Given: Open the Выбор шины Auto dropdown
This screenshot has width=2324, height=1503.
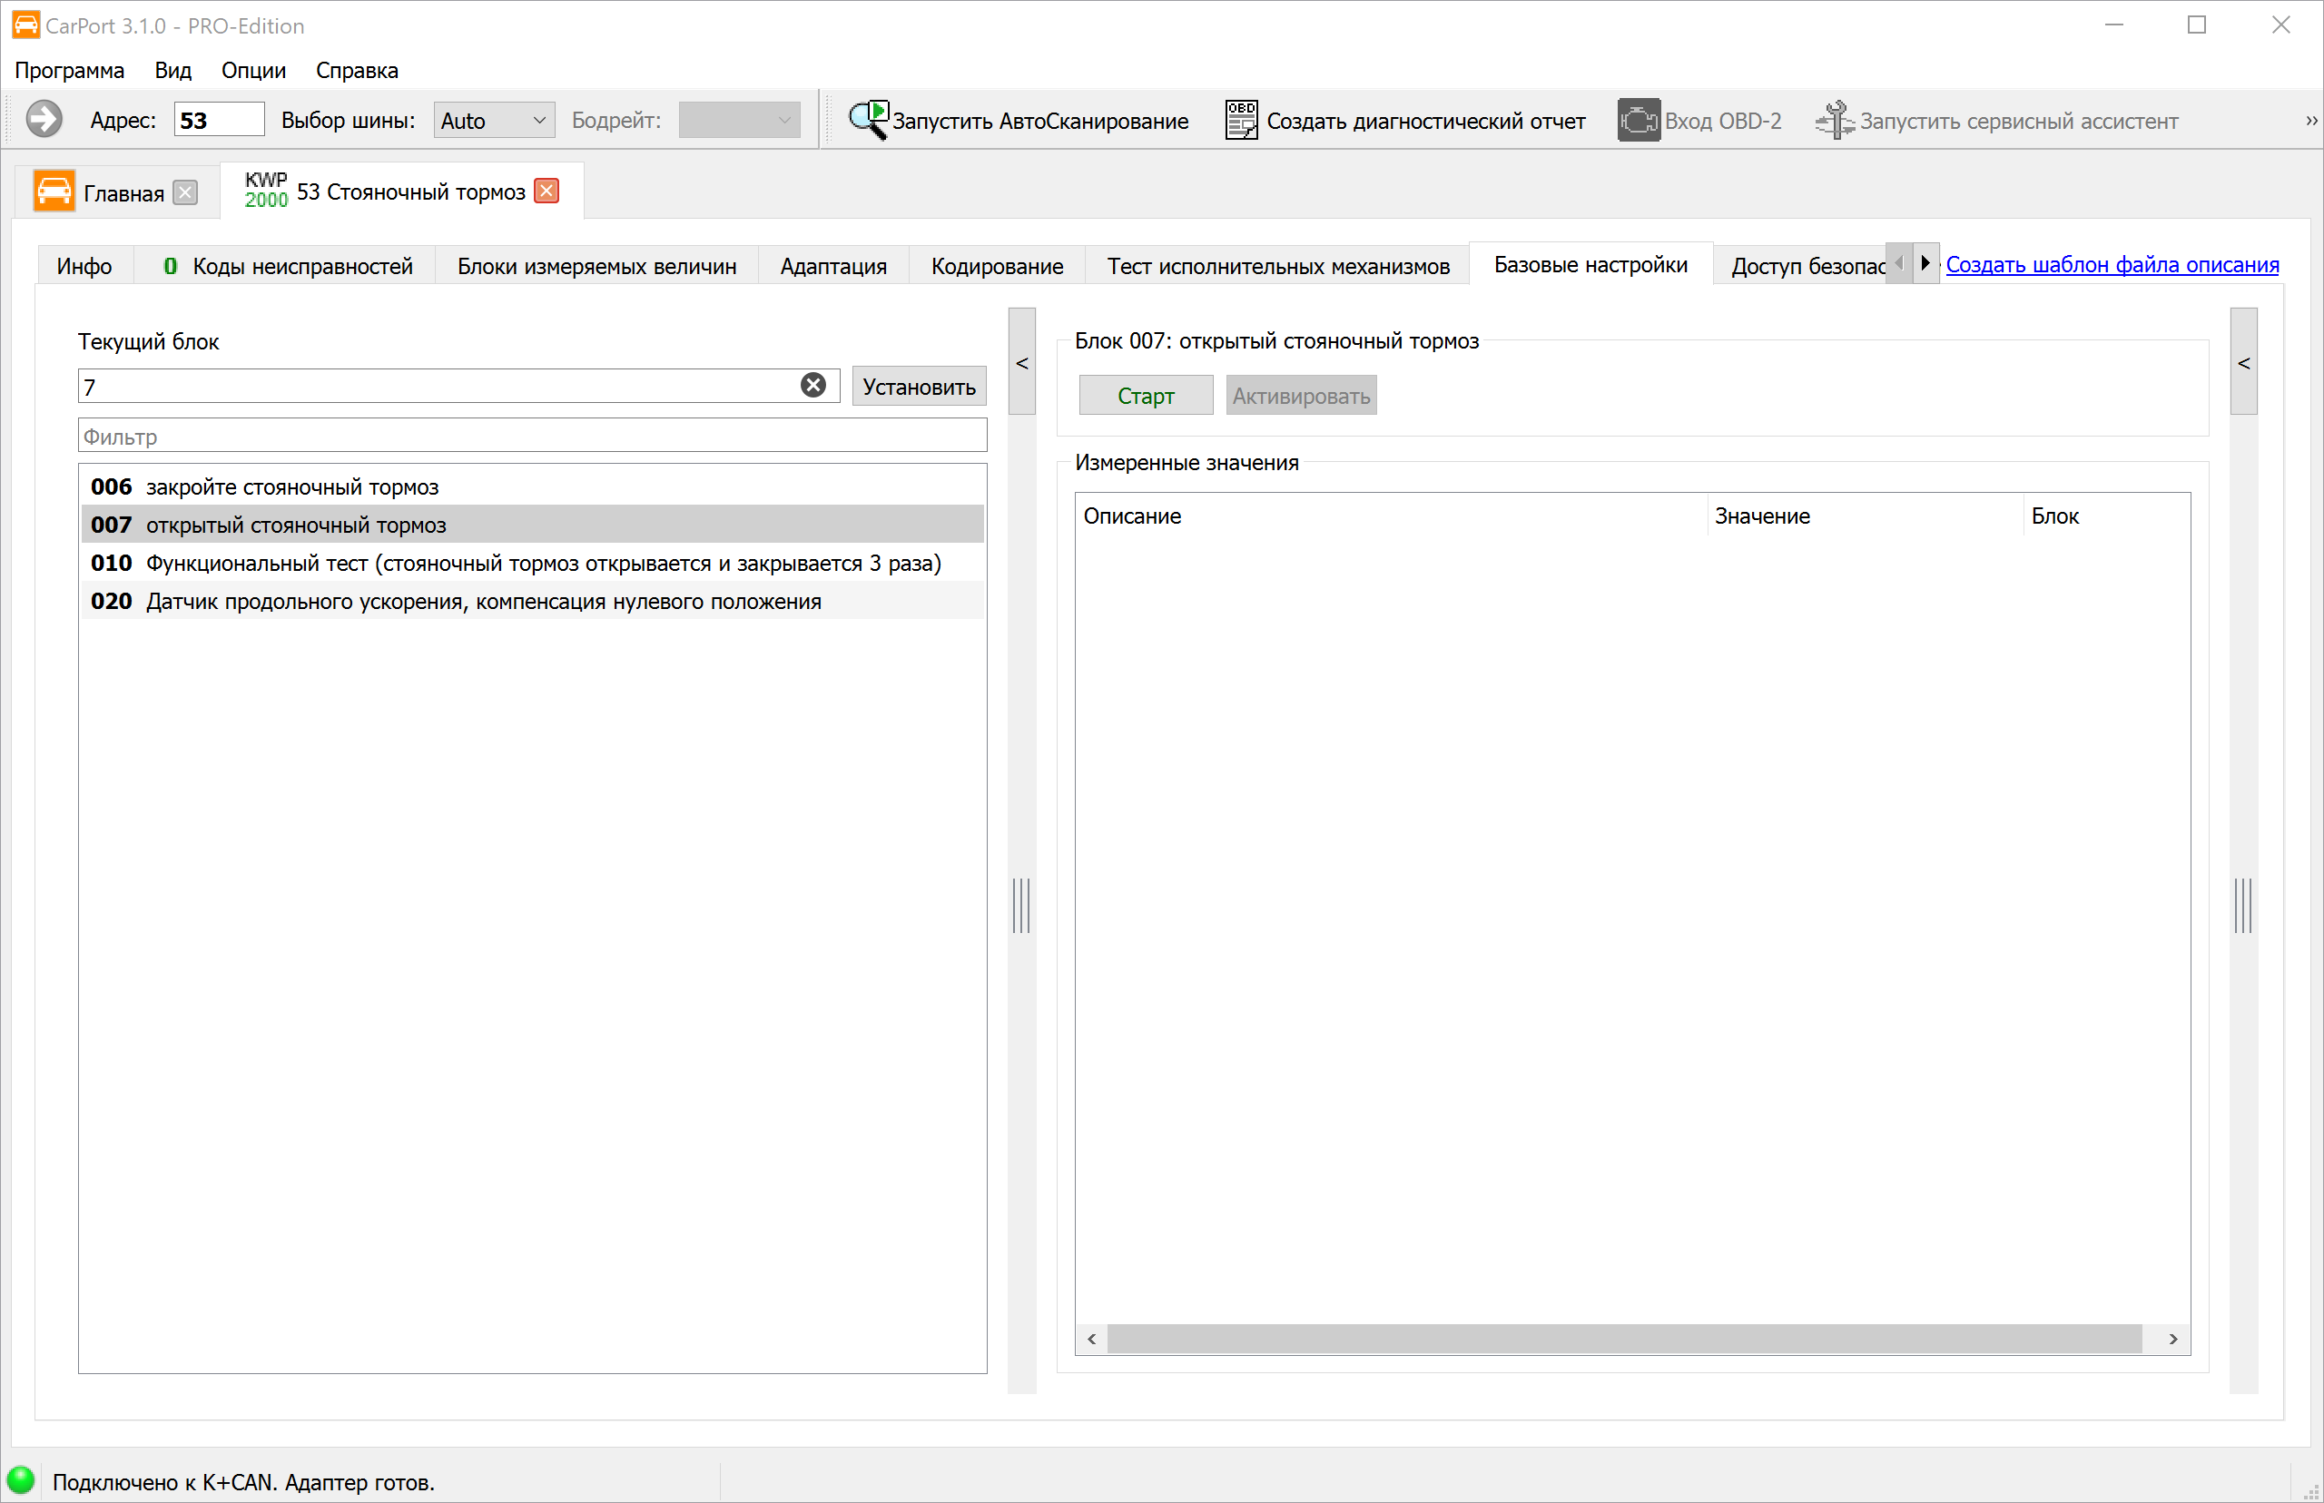Looking at the screenshot, I should [494, 120].
